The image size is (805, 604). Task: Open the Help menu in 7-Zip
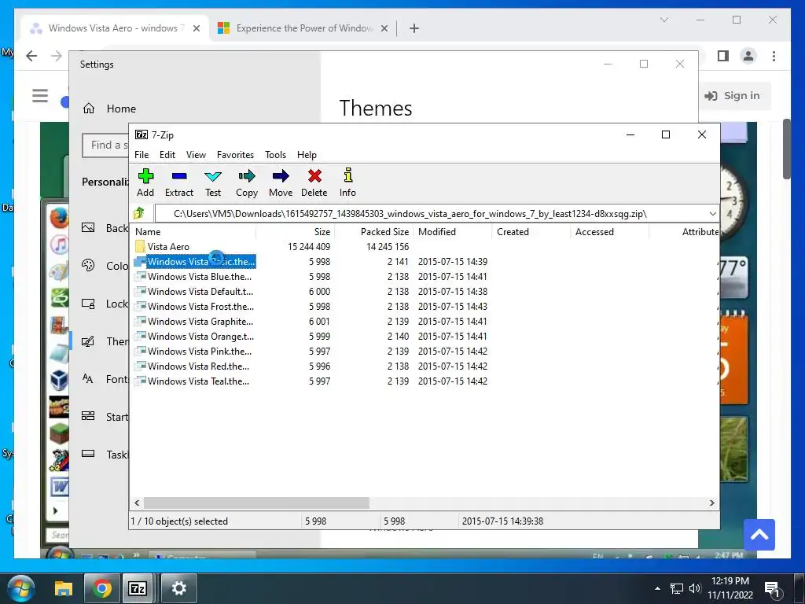click(307, 155)
